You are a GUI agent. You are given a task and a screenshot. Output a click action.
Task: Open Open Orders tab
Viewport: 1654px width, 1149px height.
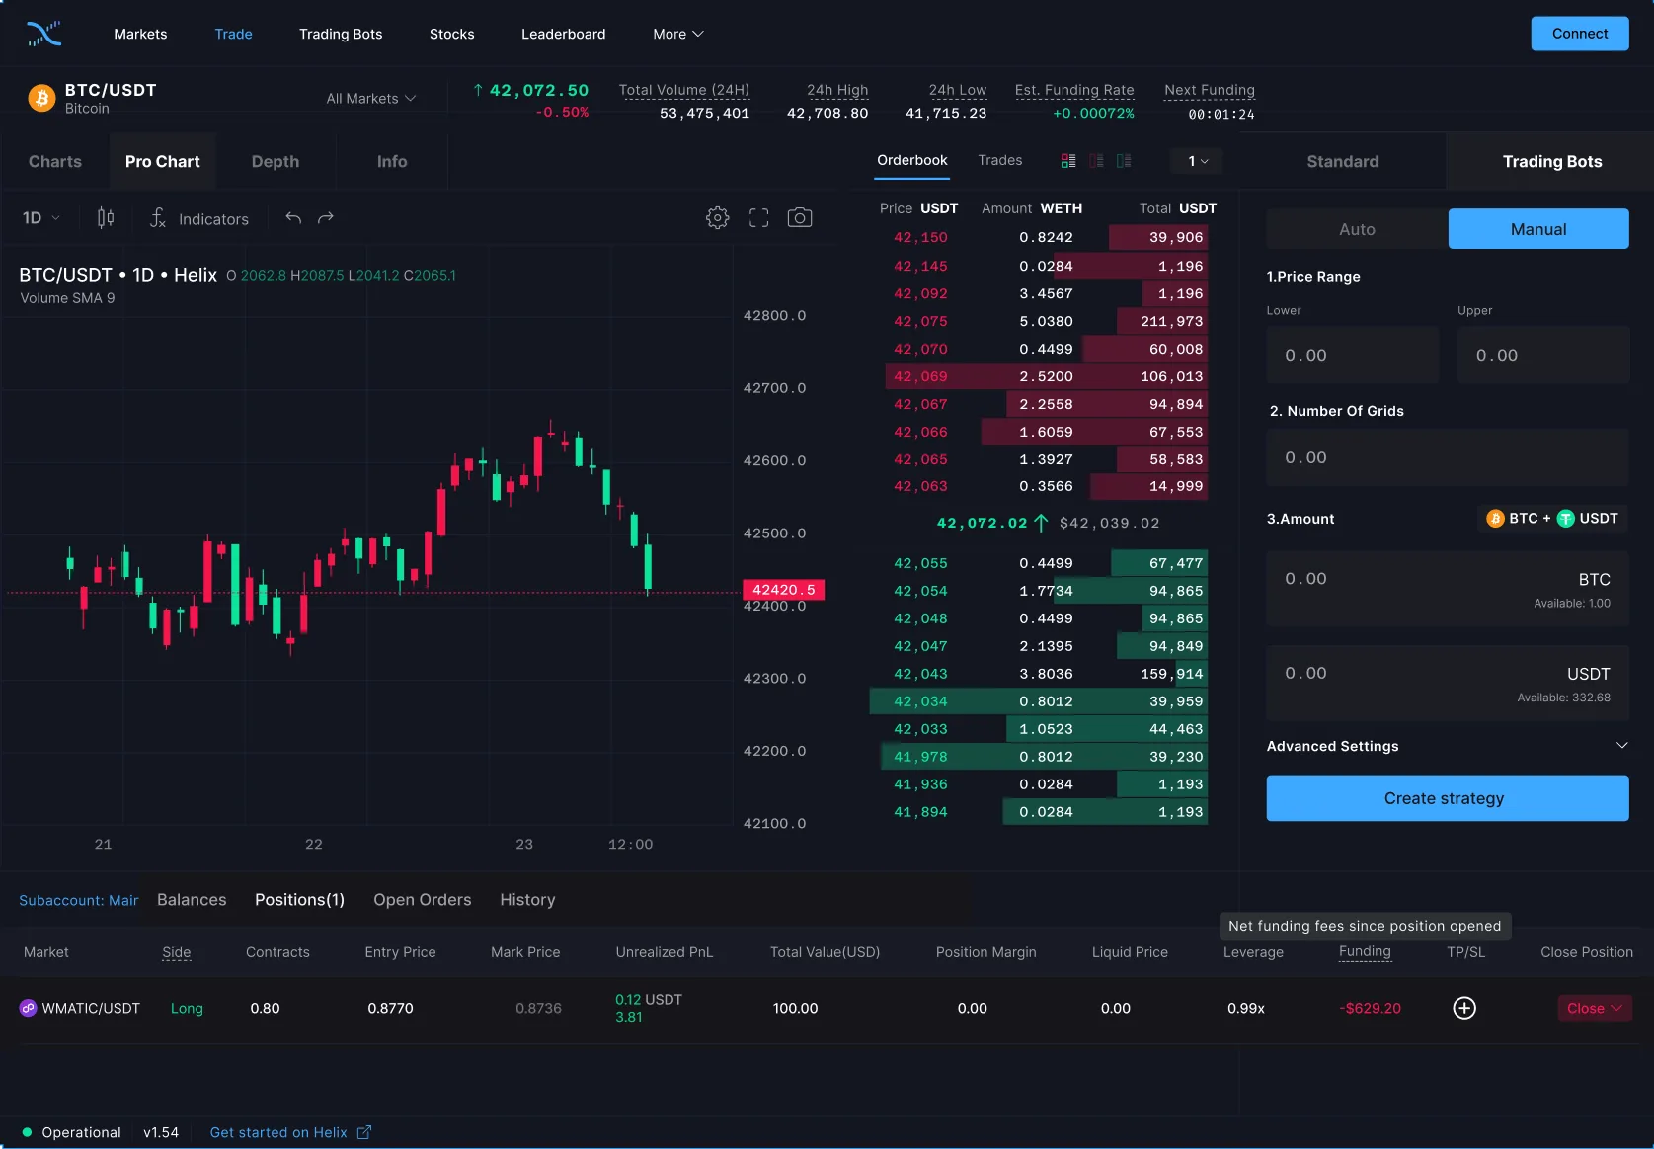click(x=423, y=900)
